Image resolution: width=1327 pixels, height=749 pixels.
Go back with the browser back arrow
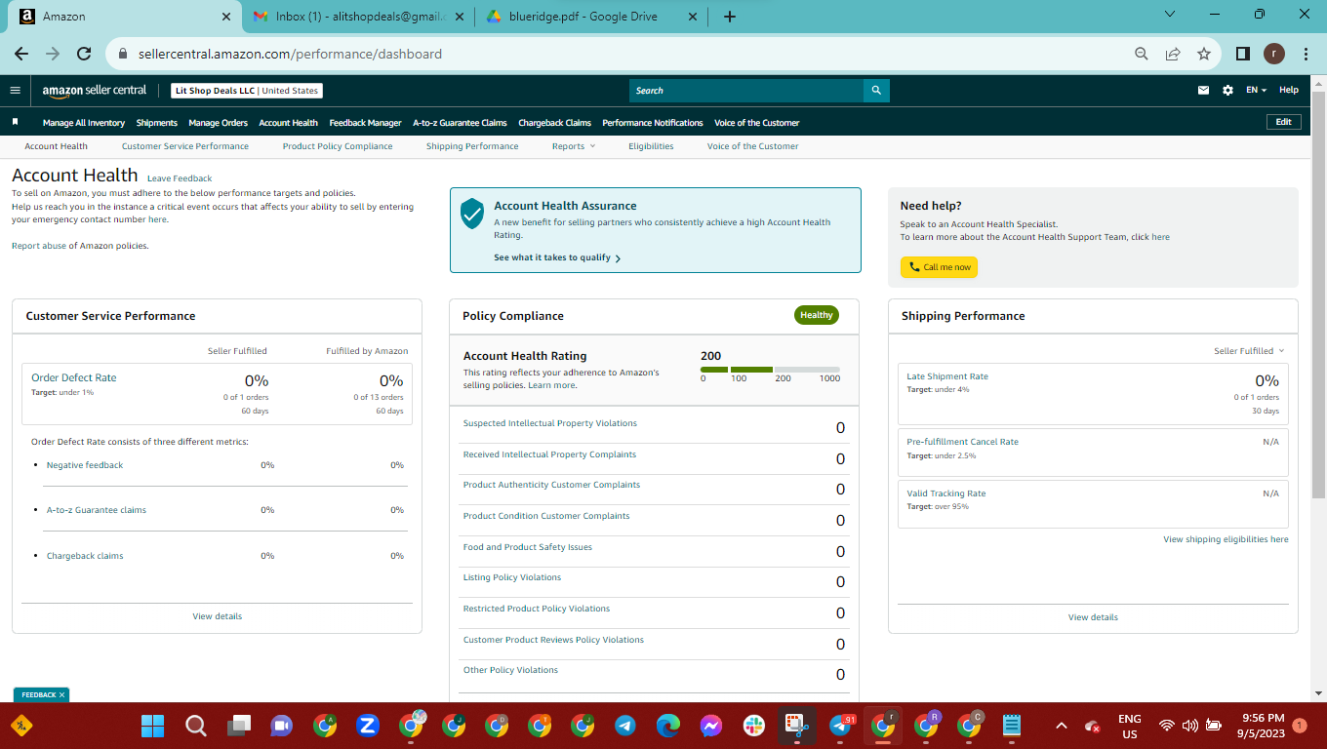point(21,54)
